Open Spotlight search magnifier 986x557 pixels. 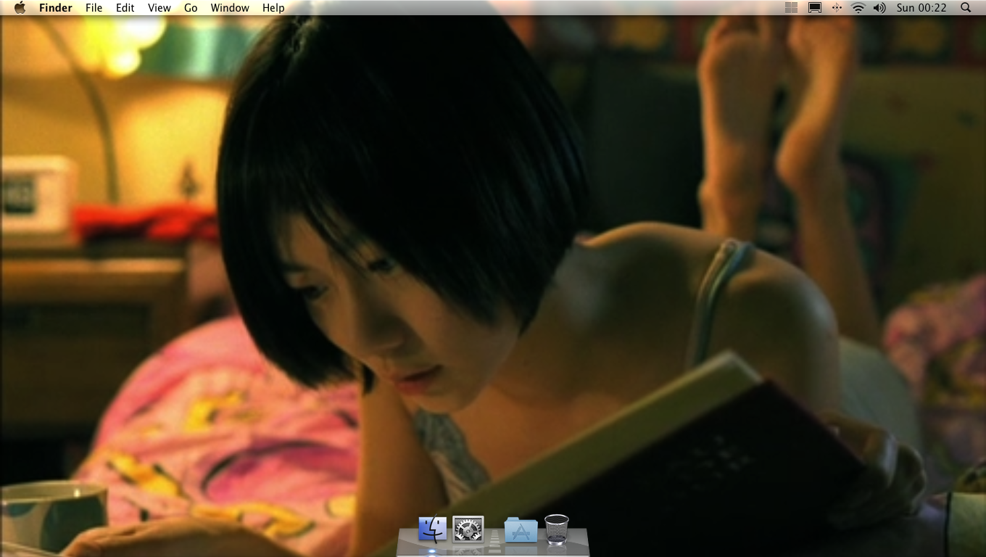[966, 7]
